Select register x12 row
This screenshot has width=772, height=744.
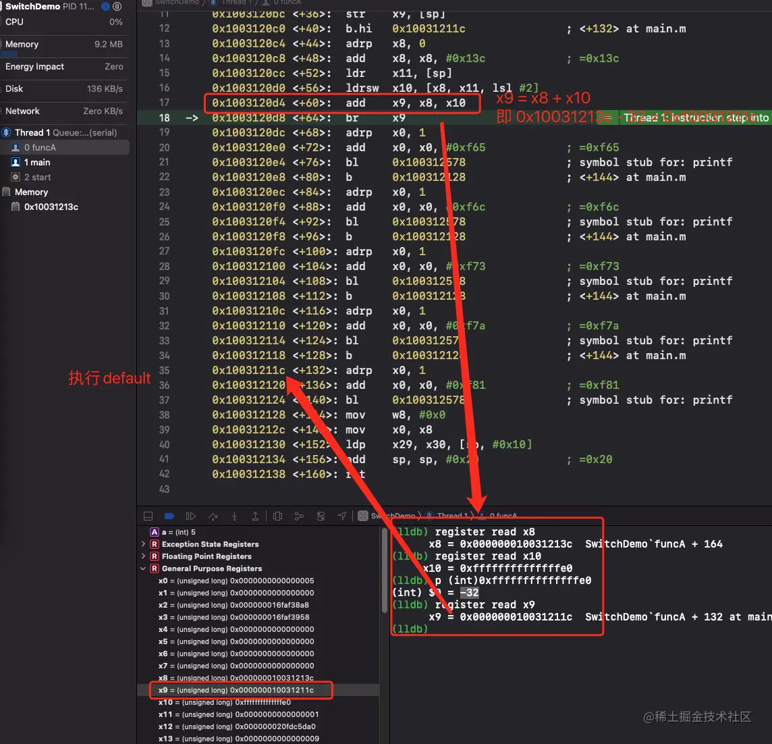click(258, 726)
